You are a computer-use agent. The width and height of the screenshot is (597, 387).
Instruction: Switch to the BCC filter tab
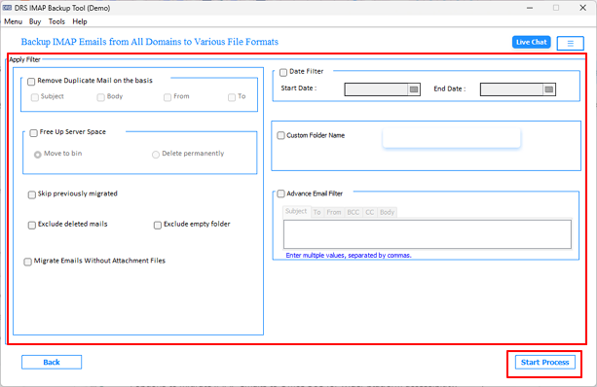pos(354,212)
